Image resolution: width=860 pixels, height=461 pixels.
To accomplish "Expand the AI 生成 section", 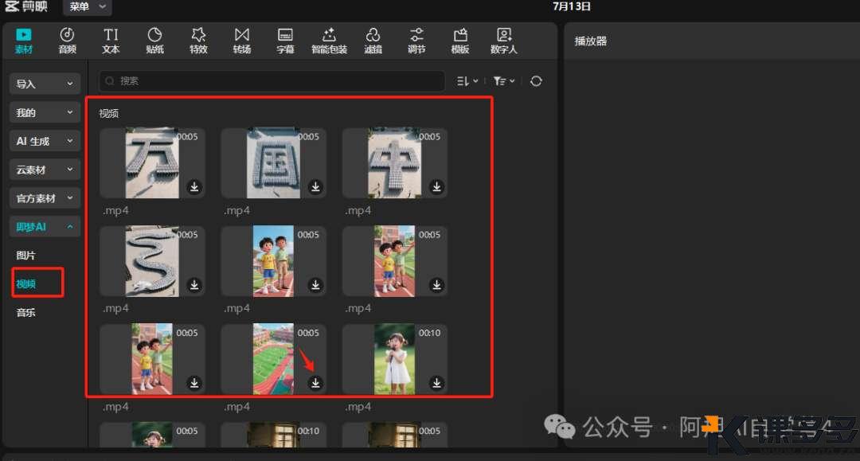I will pos(45,141).
